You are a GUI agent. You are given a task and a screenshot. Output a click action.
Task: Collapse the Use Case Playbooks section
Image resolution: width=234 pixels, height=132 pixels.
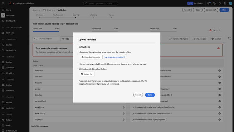[3, 27]
